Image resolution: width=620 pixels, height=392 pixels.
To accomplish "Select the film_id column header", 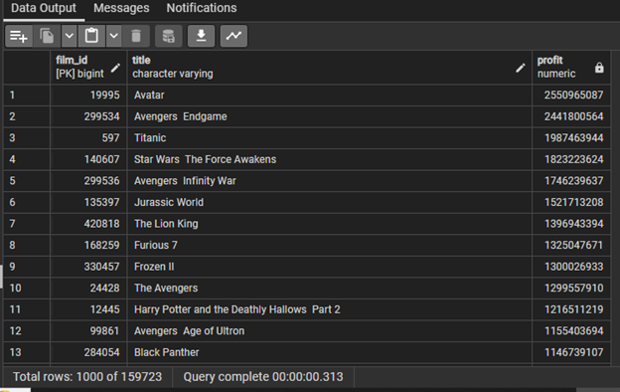I will coord(88,67).
